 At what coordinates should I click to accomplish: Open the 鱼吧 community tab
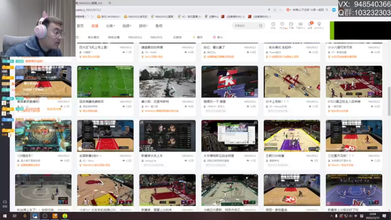tap(159, 26)
